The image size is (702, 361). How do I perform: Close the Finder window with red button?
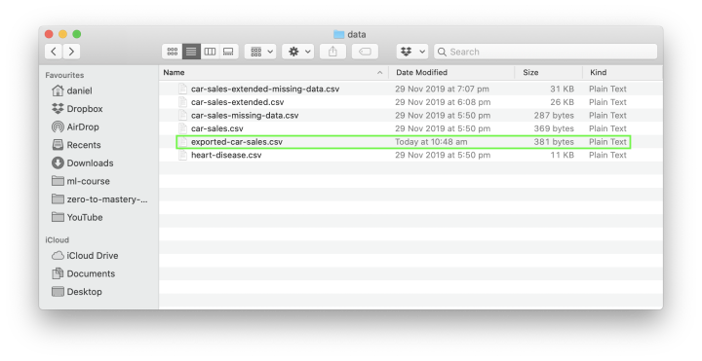tap(50, 34)
